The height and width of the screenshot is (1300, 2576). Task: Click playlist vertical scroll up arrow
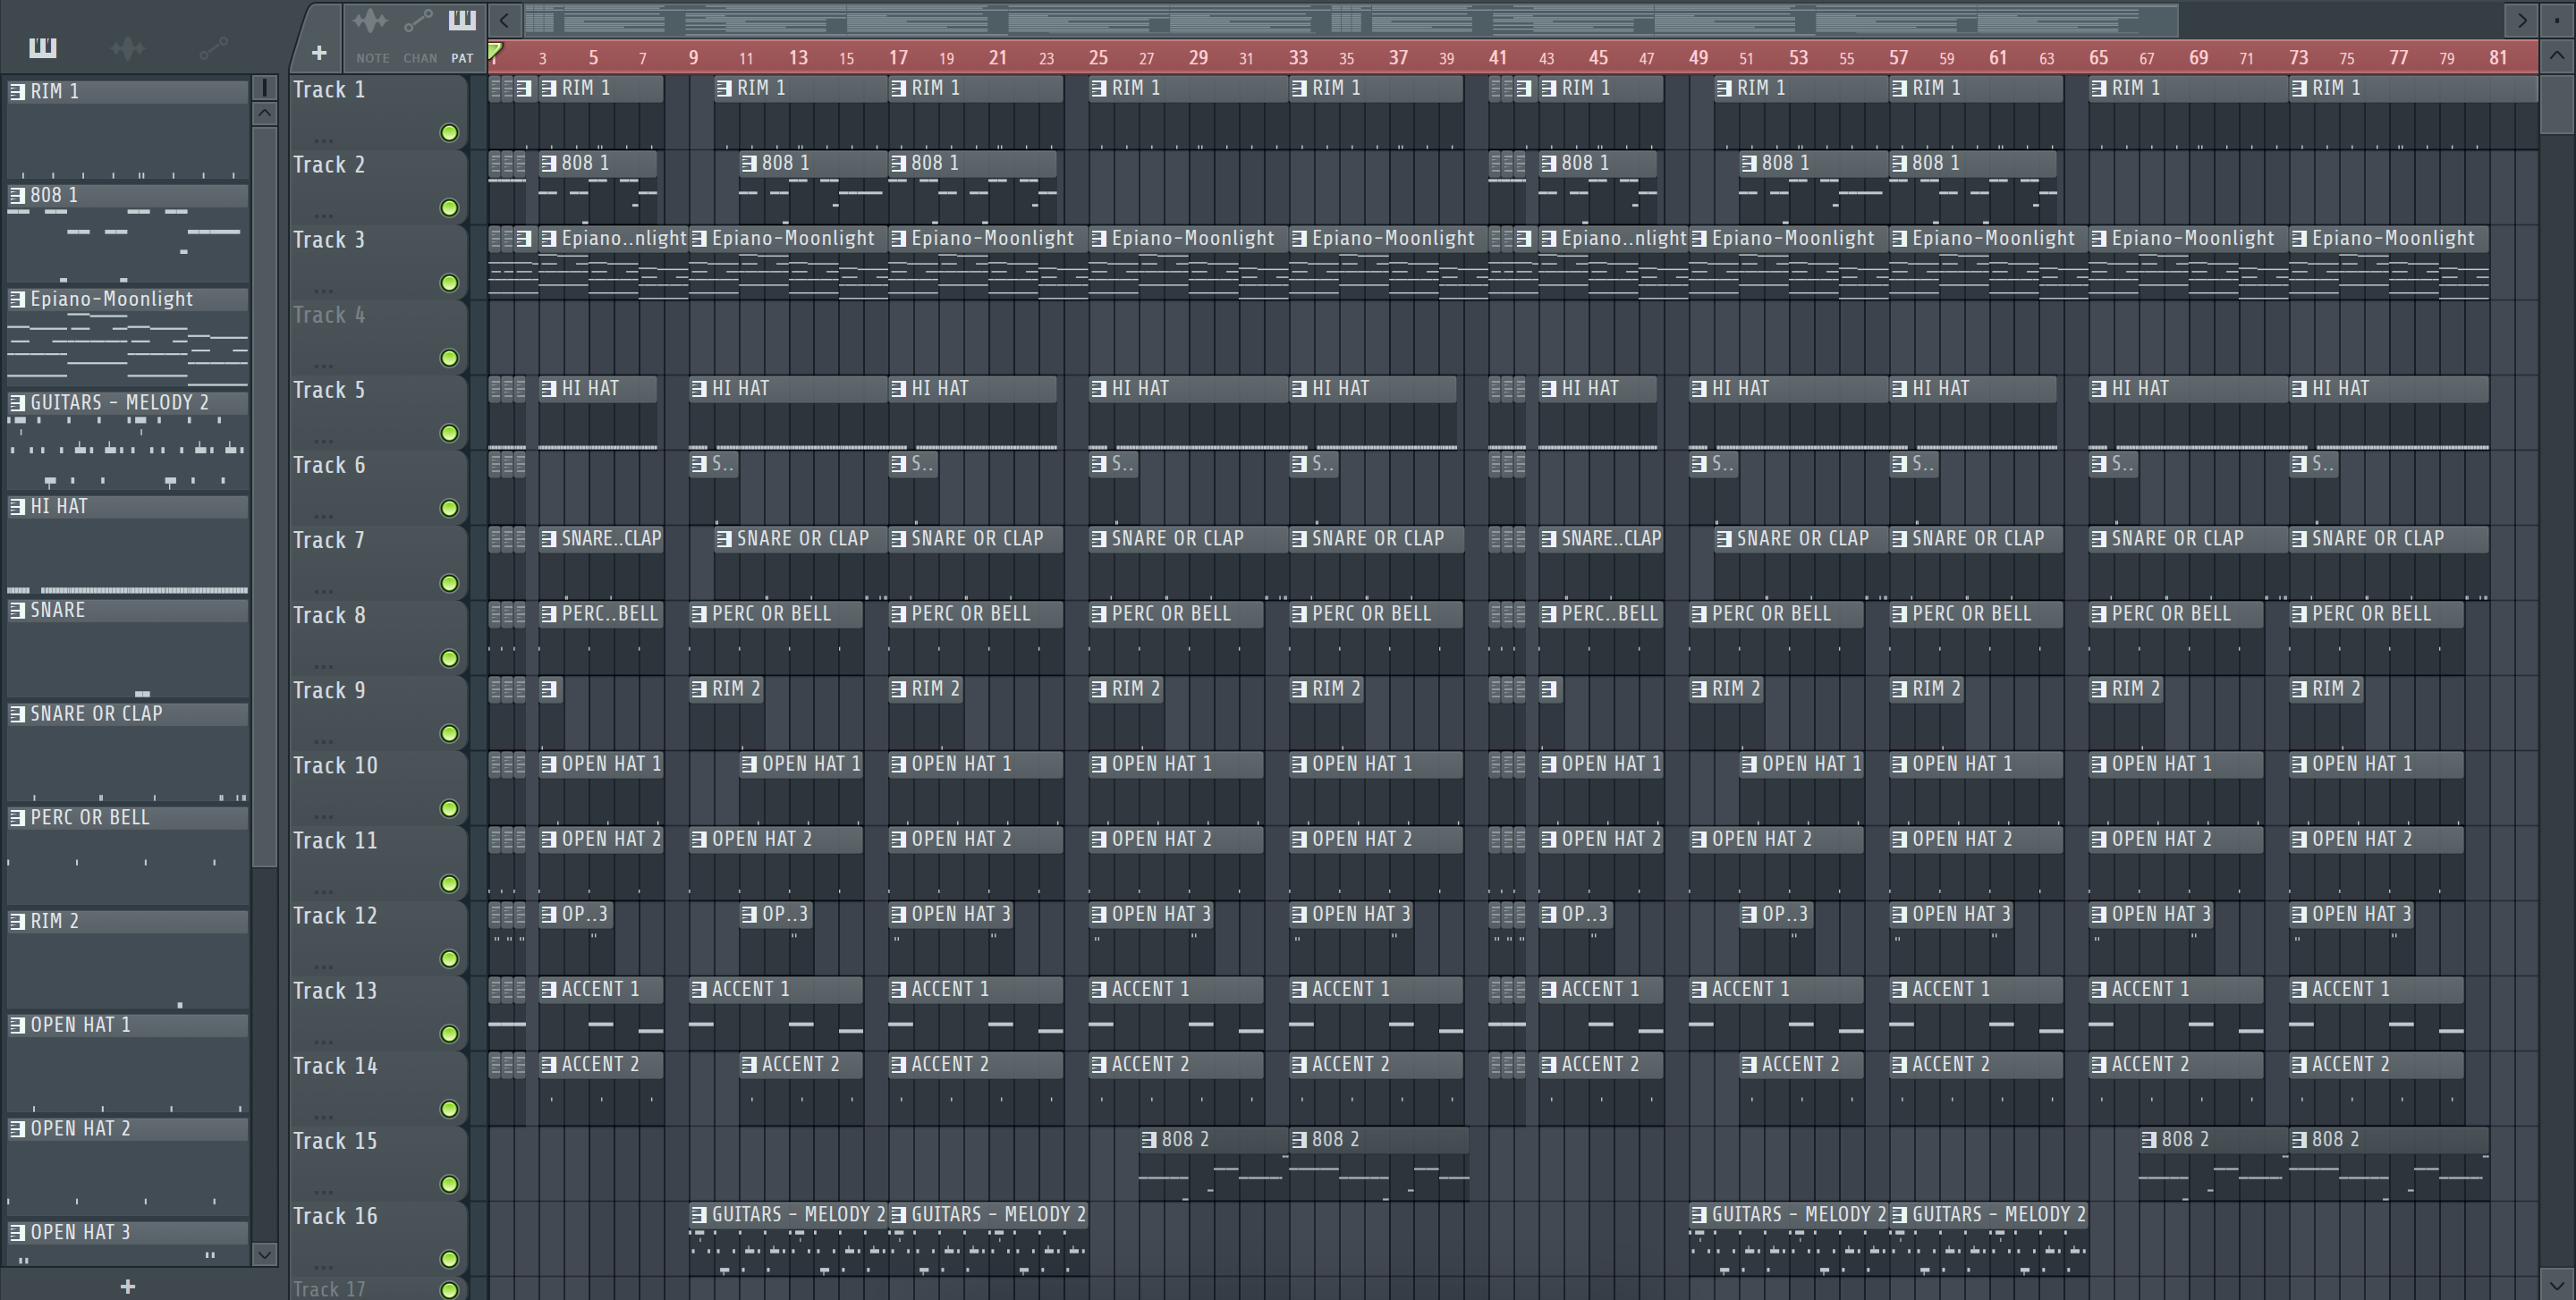coord(2558,57)
